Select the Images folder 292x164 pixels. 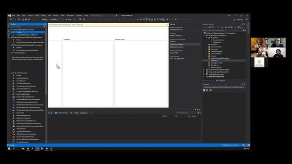click(213, 56)
